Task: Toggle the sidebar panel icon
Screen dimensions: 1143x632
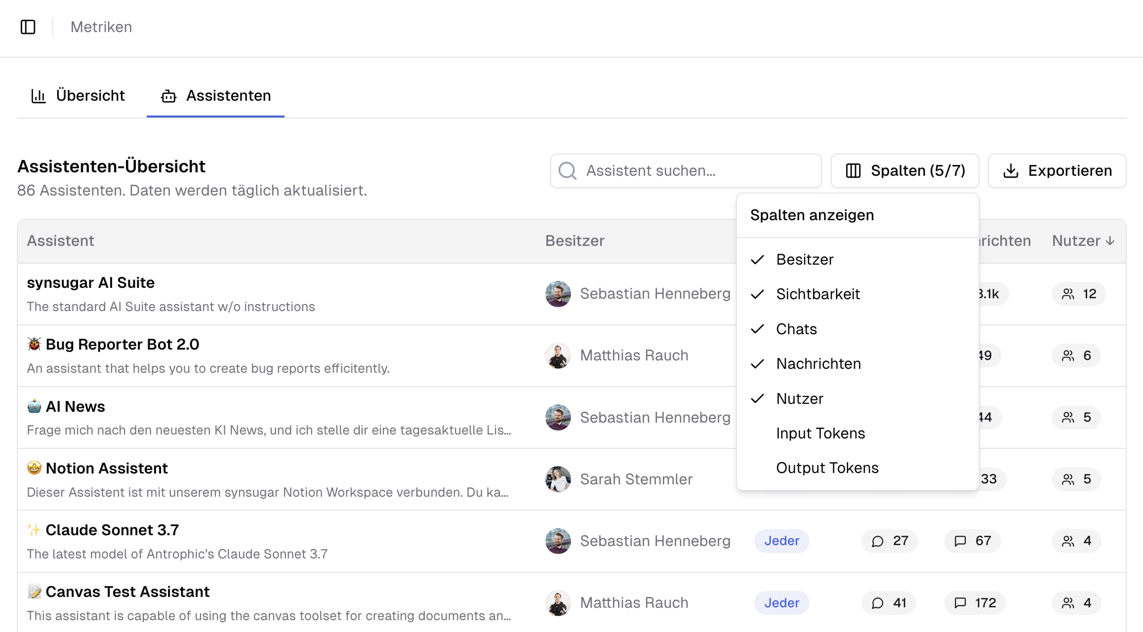Action: tap(28, 27)
